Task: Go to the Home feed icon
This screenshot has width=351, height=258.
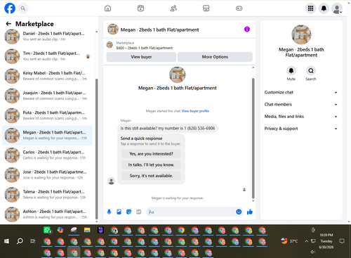Action: point(107,8)
